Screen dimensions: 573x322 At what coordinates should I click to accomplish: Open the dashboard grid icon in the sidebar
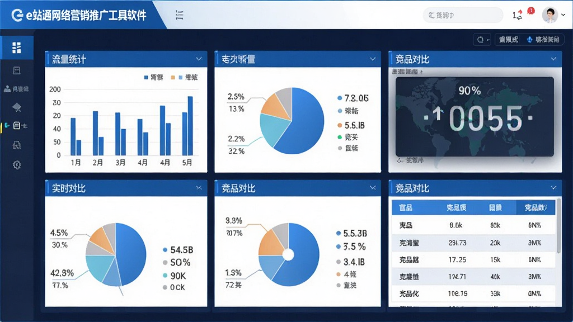(16, 48)
